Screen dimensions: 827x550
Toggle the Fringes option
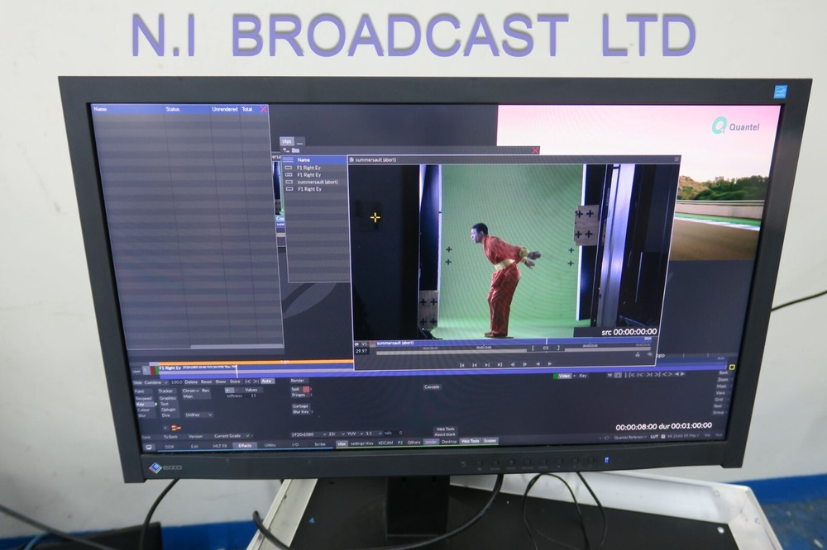click(x=299, y=395)
